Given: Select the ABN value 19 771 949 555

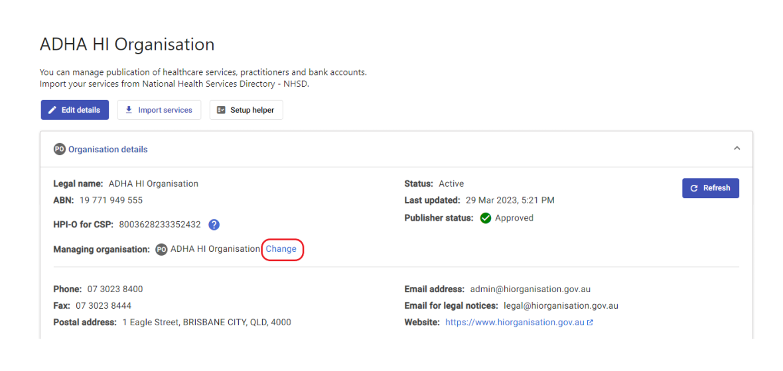Looking at the screenshot, I should point(111,201).
